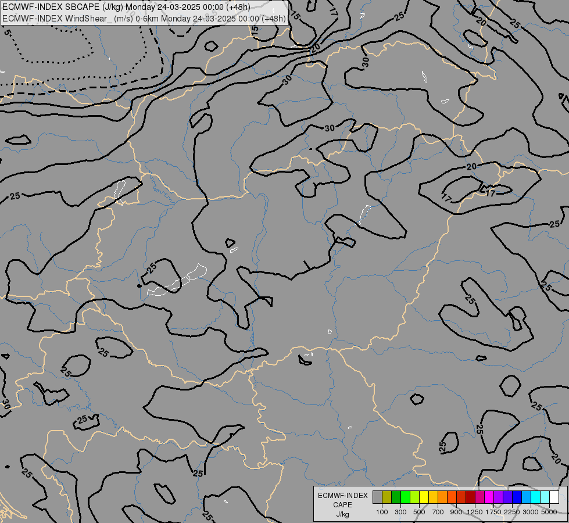Viewport: 569px width, 523px height.
Task: Select the pure yellow legend swatch
Action: [424, 497]
